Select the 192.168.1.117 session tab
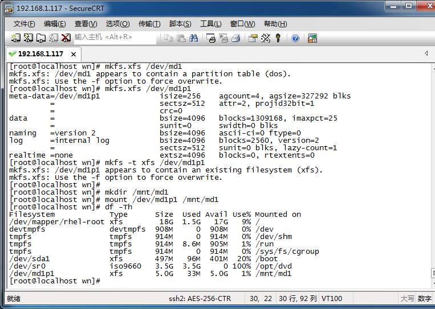This screenshot has height=309, width=435. pos(43,54)
